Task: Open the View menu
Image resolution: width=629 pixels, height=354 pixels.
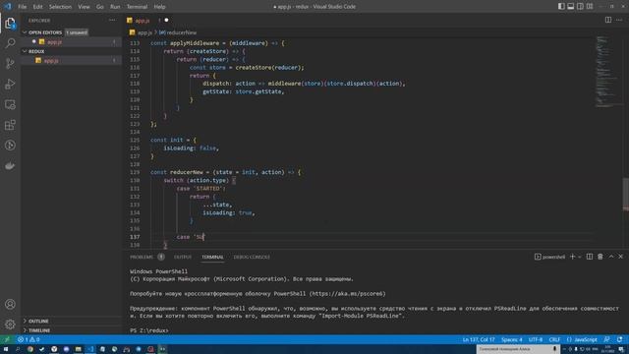Action: pos(84,7)
